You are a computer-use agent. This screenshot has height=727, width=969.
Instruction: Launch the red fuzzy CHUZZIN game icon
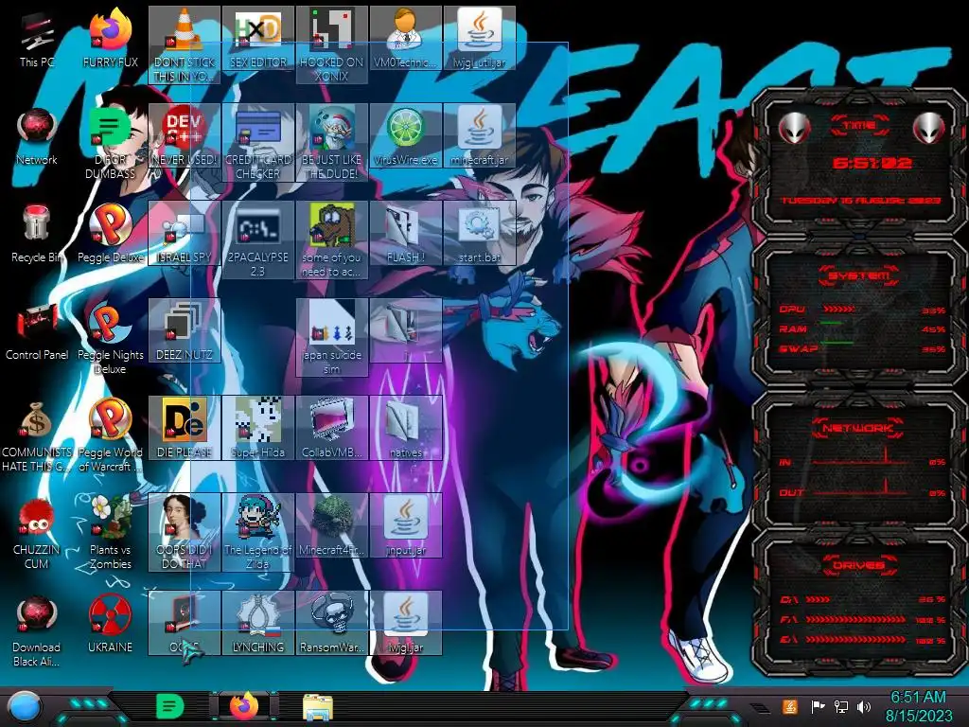click(37, 534)
